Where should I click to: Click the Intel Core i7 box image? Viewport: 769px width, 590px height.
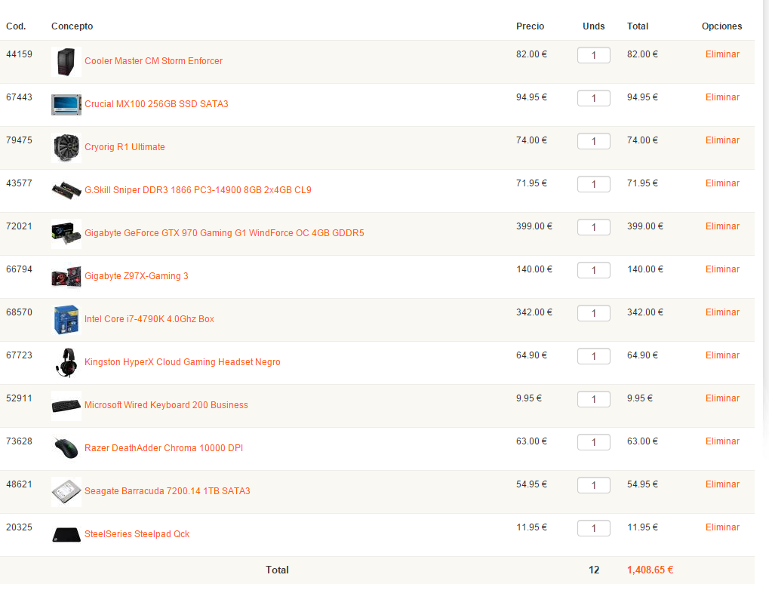(66, 320)
